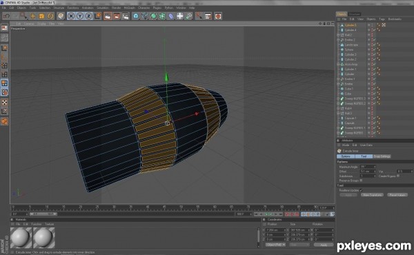The image size is (414, 255).
Task: Select Landscape object in tree
Action: click(x=351, y=45)
